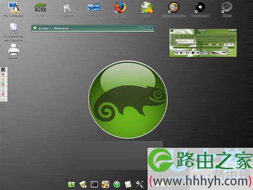Maximize the Konqueror window
The image size is (253, 190).
click(146, 28)
